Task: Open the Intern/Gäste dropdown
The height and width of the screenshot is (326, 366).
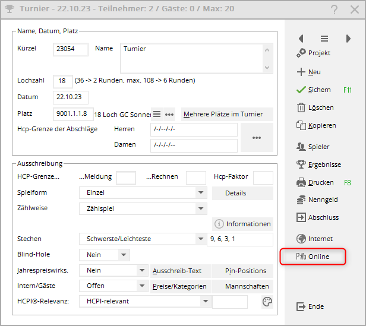Action: (x=141, y=286)
